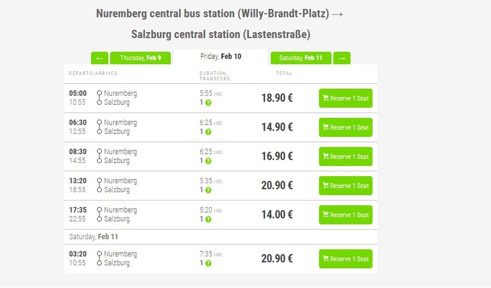Reserve 1 seat on Saturday 03:20 bus
This screenshot has height=288, width=491.
pyautogui.click(x=345, y=259)
